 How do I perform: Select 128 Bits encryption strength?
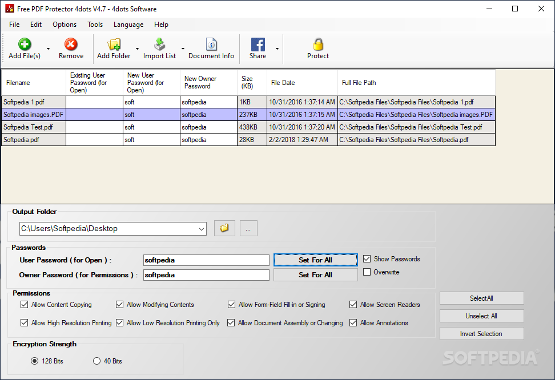[x=34, y=361]
